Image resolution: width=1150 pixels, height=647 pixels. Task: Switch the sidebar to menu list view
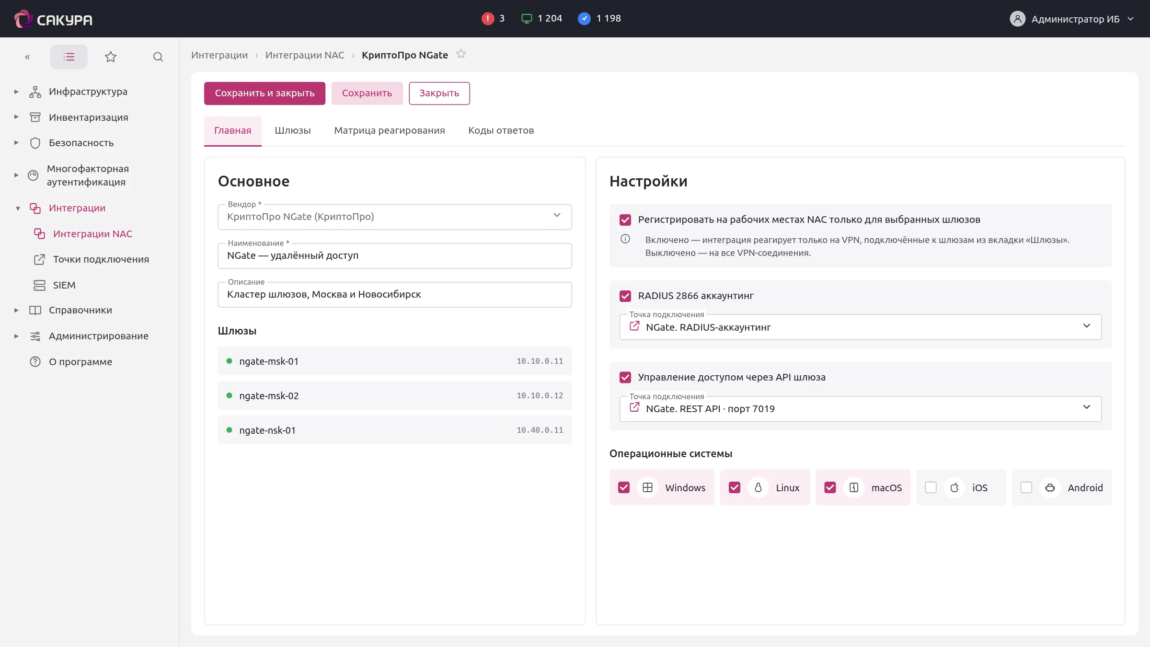coord(69,57)
